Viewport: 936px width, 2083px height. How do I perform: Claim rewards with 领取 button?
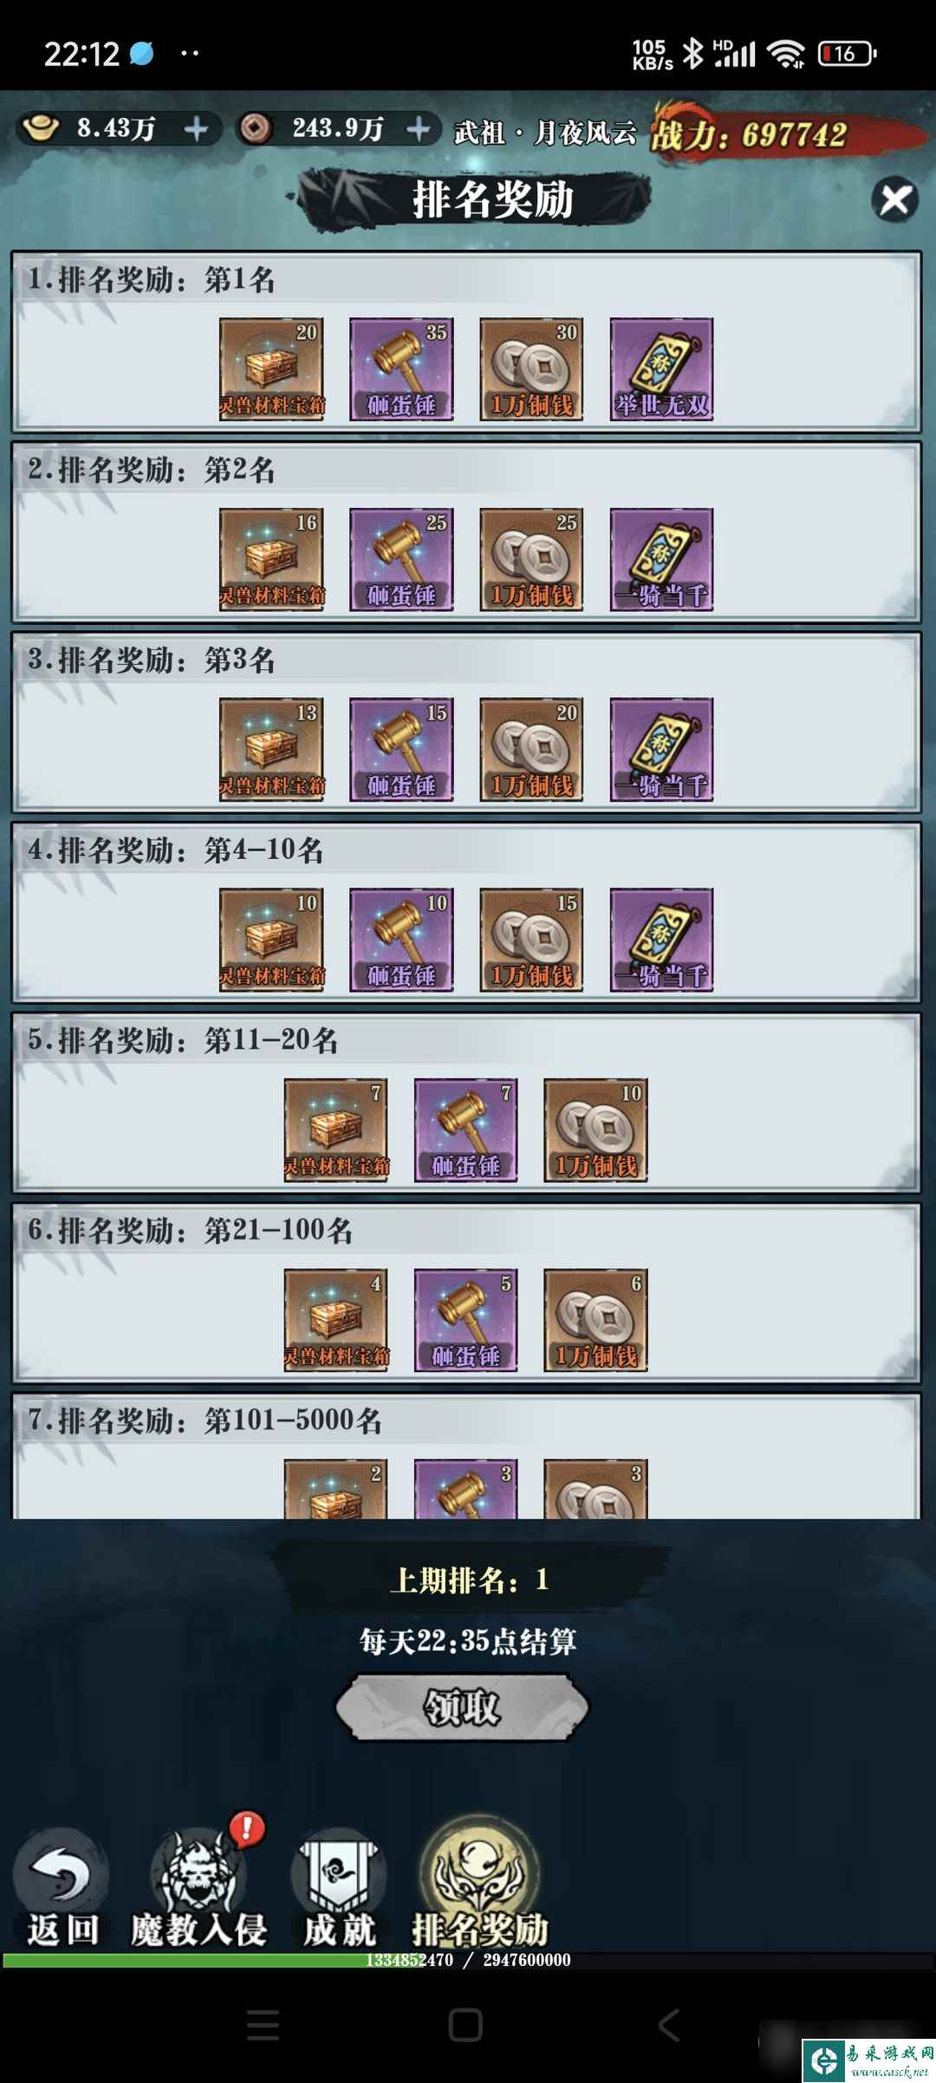[462, 1708]
